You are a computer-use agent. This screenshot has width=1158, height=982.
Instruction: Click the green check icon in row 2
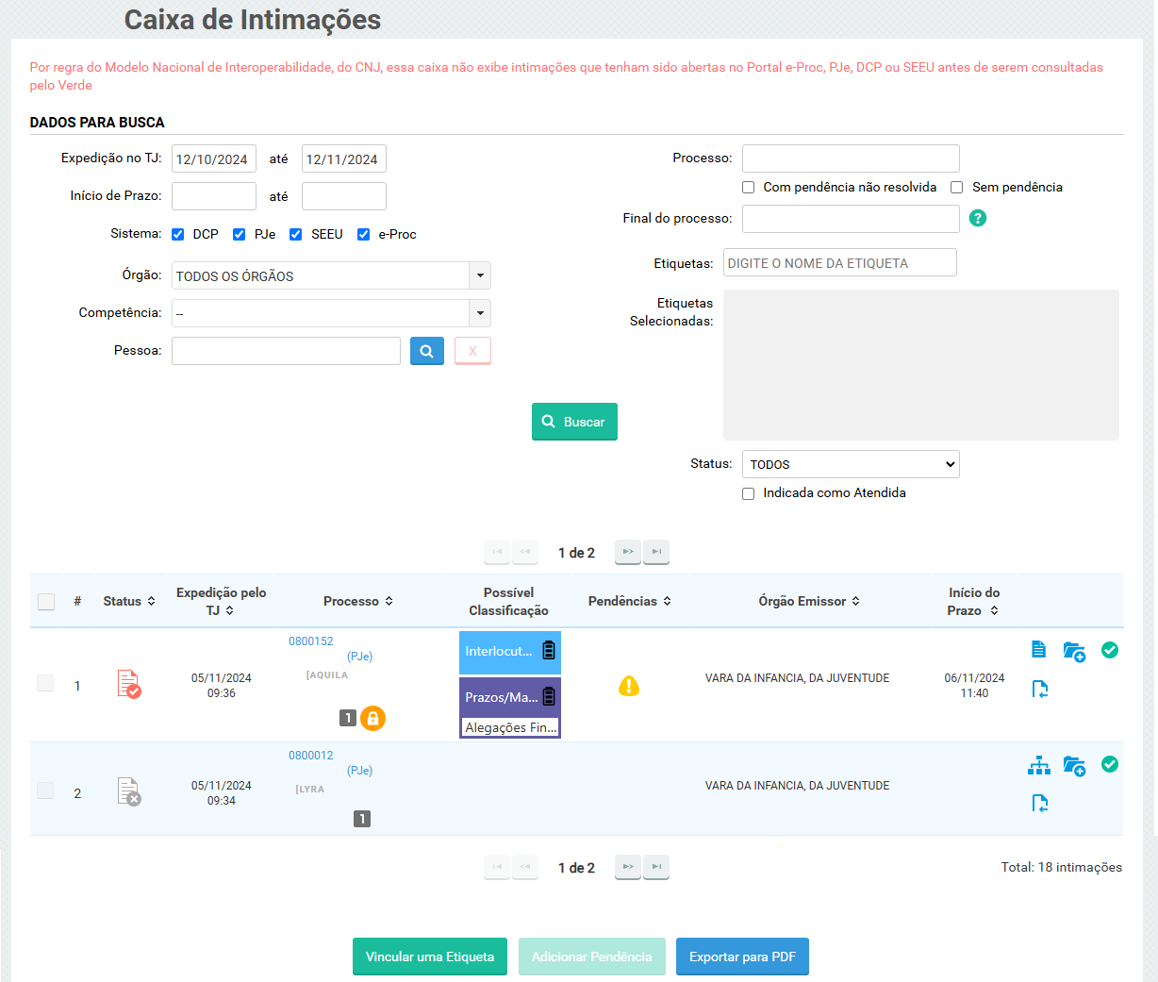pos(1110,764)
